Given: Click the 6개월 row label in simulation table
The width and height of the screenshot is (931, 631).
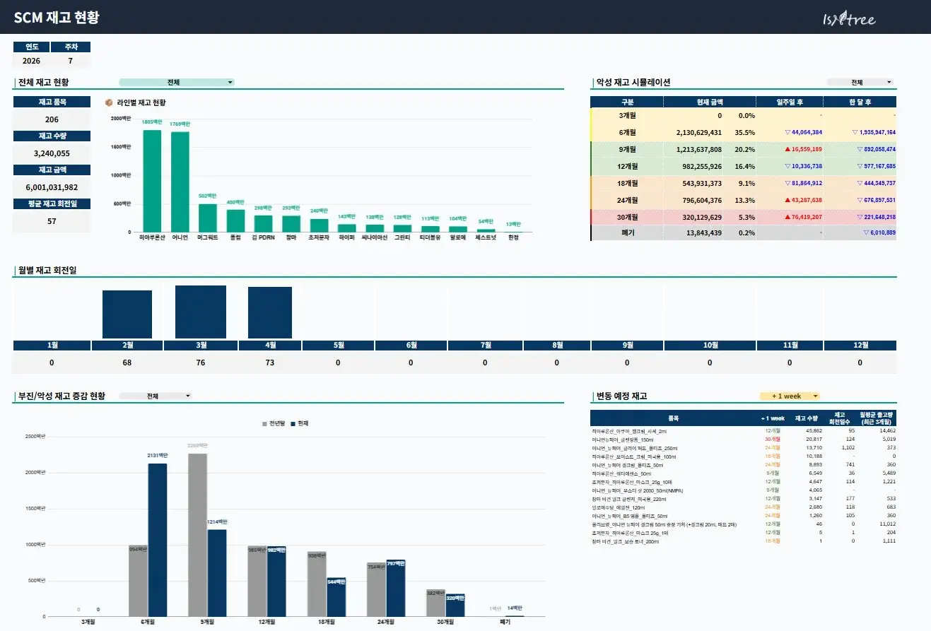Looking at the screenshot, I should tap(628, 133).
